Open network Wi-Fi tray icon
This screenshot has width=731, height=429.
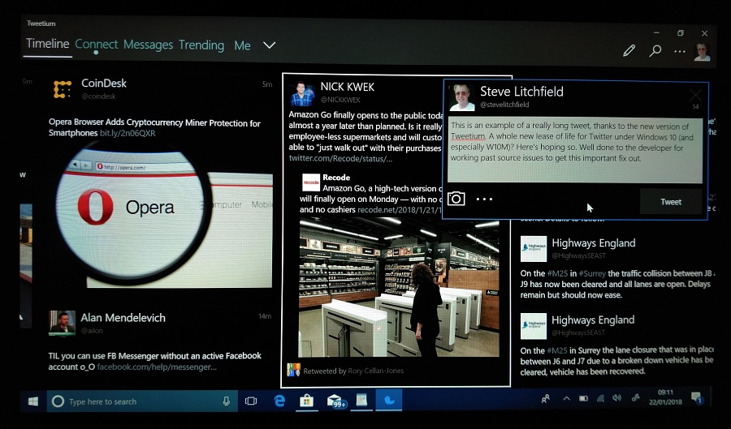pyautogui.click(x=600, y=399)
